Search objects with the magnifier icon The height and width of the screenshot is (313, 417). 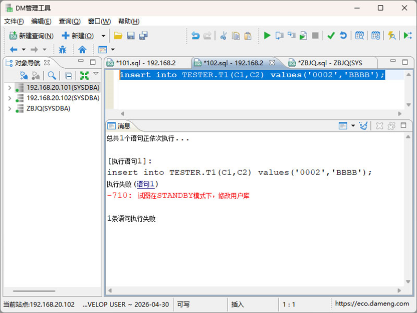(x=52, y=76)
